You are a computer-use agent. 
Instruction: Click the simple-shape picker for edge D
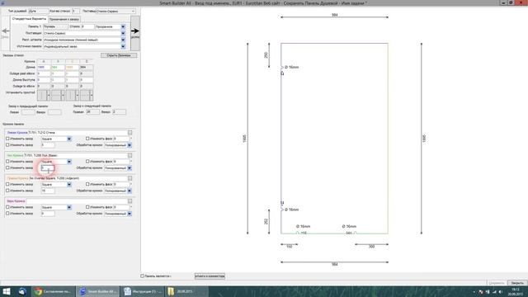pyautogui.click(x=87, y=96)
